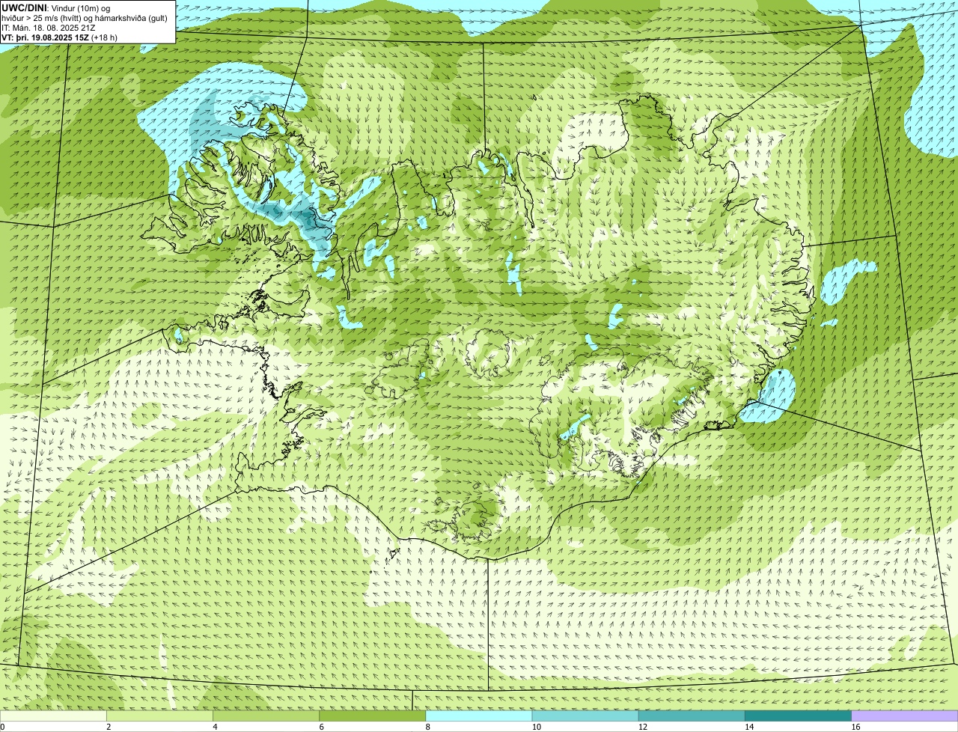This screenshot has height=732, width=958.
Task: Click the '0' legend scale label
Action: pyautogui.click(x=2, y=727)
